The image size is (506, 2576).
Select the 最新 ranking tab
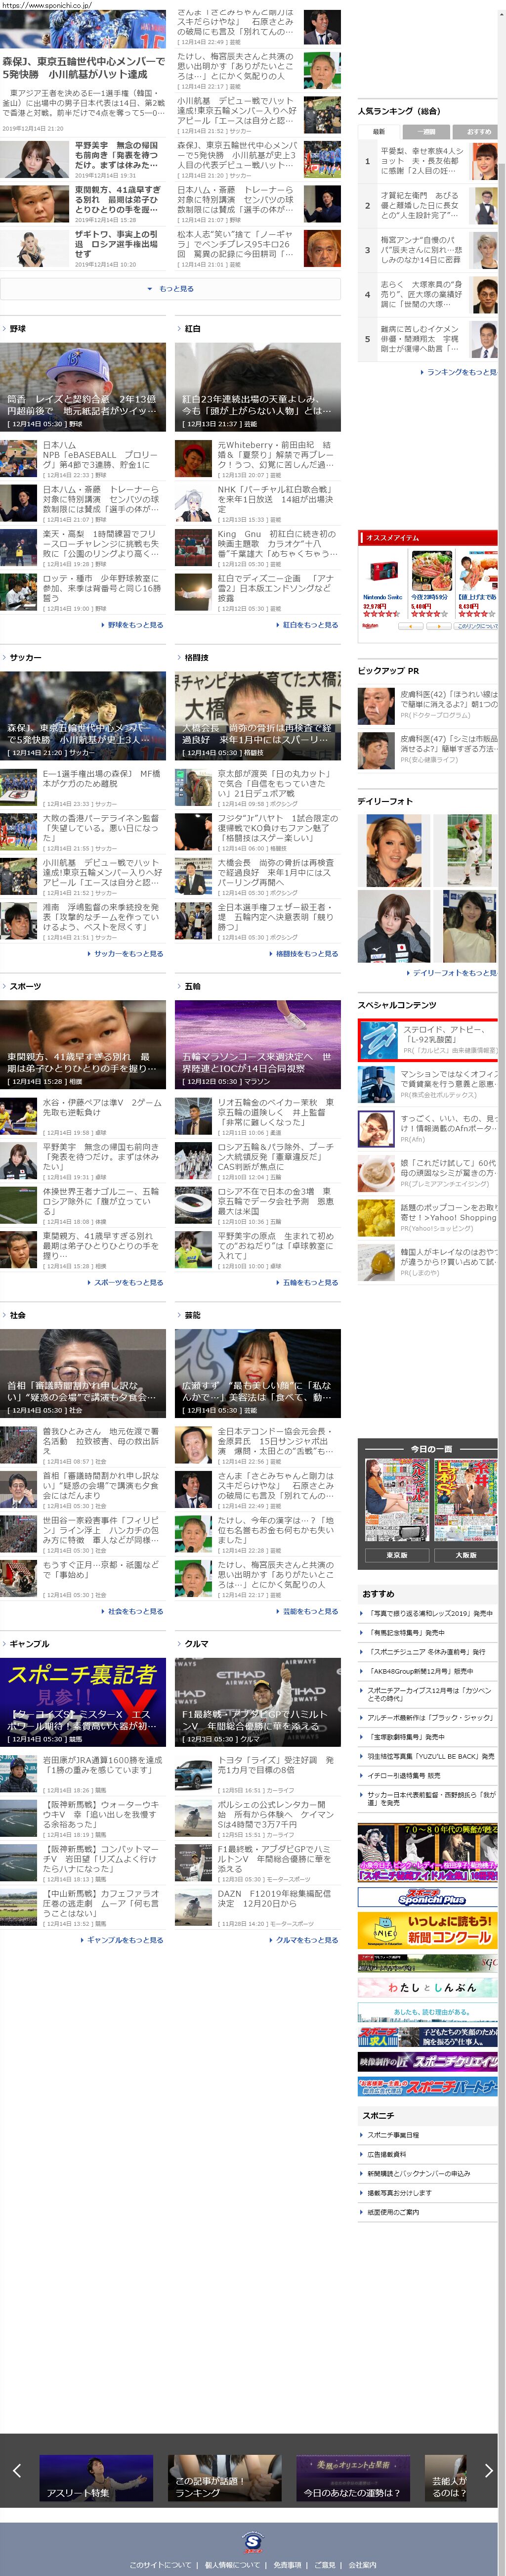[379, 131]
